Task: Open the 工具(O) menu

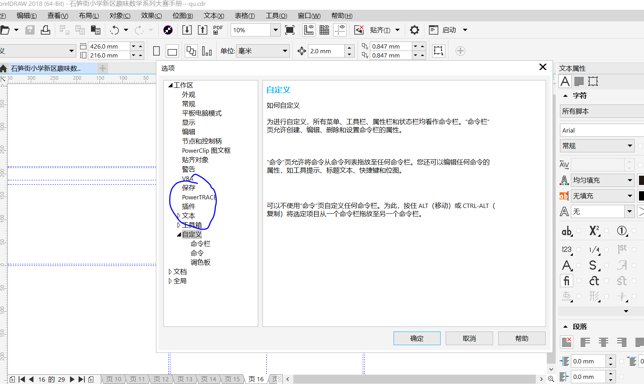Action: pyautogui.click(x=276, y=16)
